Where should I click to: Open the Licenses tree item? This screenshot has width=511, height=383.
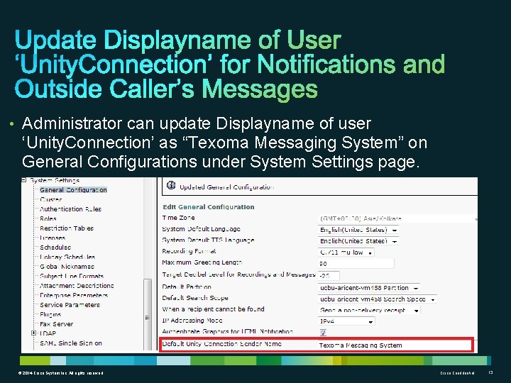click(52, 238)
